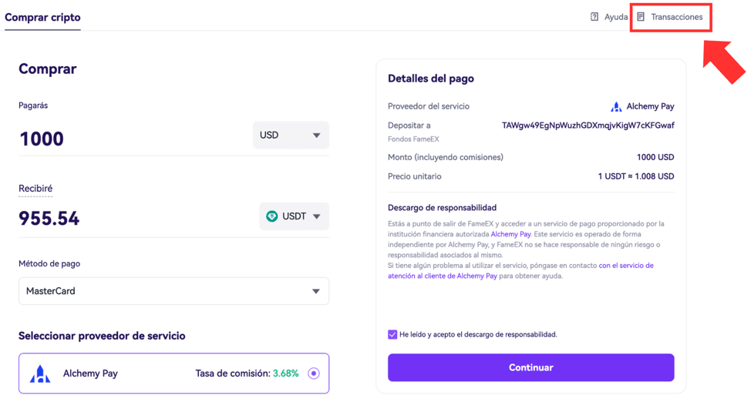751x402 pixels.
Task: Click the Ayuda help label
Action: 616,17
